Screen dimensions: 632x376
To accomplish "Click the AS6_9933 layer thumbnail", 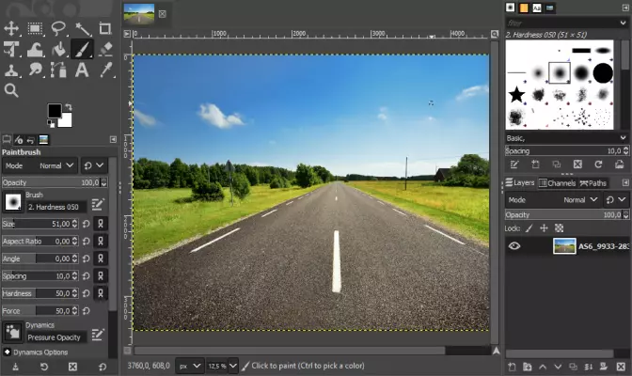I will pos(564,246).
